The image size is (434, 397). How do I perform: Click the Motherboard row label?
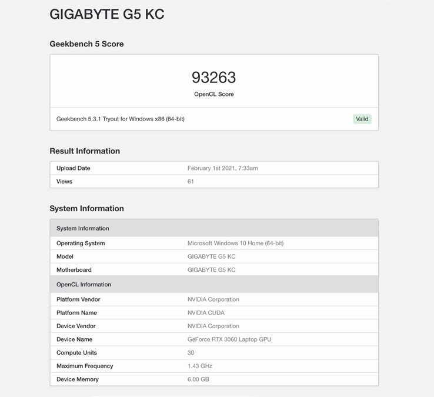pos(74,270)
